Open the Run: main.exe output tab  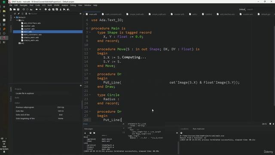199,129
